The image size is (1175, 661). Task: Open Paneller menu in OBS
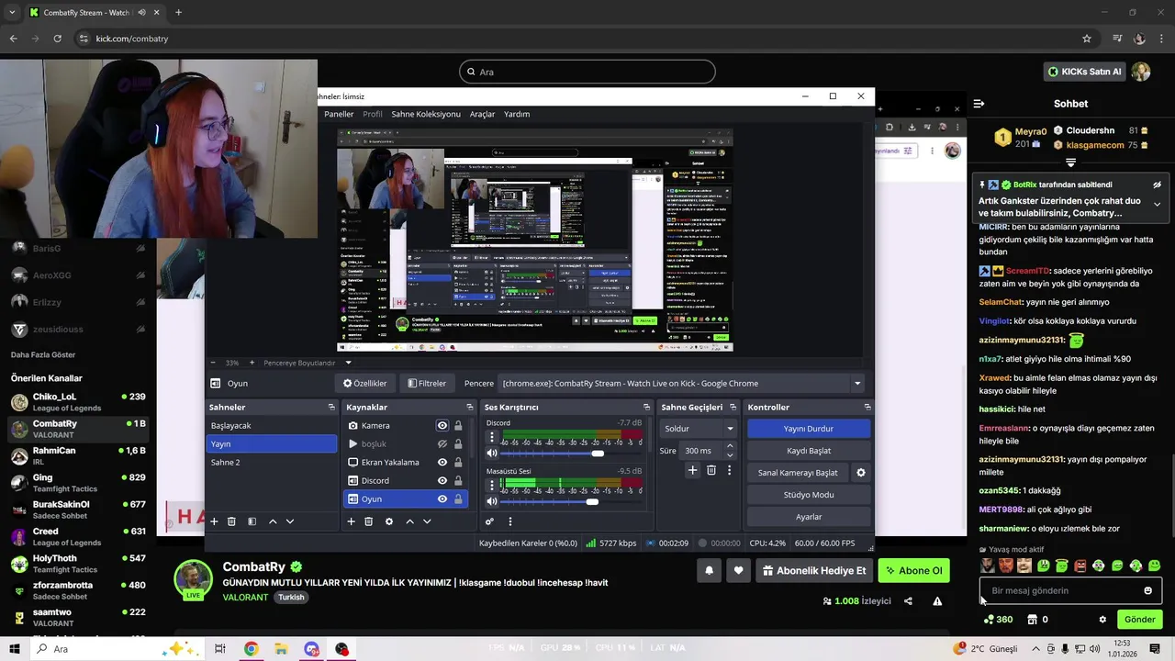[339, 114]
